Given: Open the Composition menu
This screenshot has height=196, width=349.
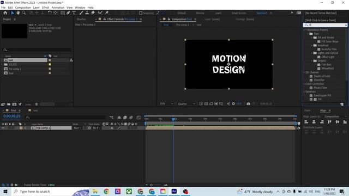Looking at the screenshot, I should [x=23, y=8].
